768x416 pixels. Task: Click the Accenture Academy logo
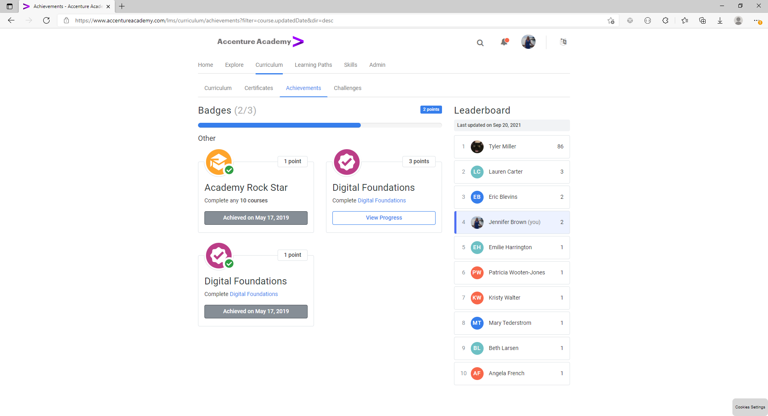pos(260,42)
